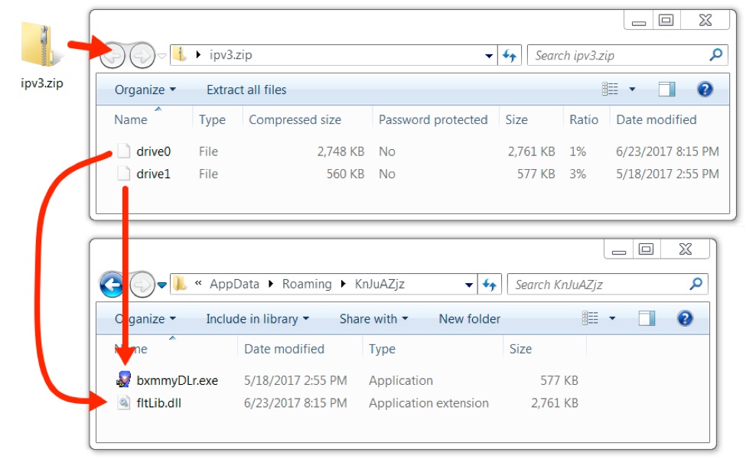
Task: Click help icon in ipv3.zip window
Action: point(705,89)
